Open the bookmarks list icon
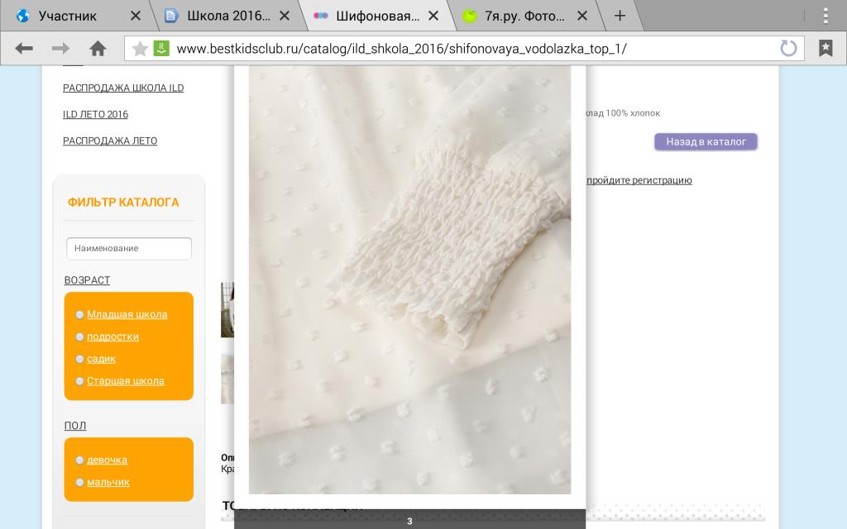Image resolution: width=847 pixels, height=529 pixels. point(825,49)
